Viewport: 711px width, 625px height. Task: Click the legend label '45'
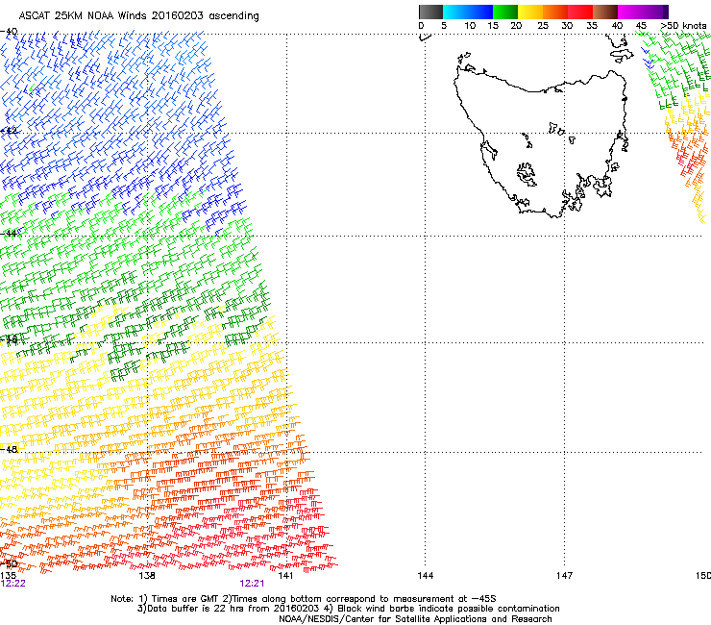click(641, 26)
